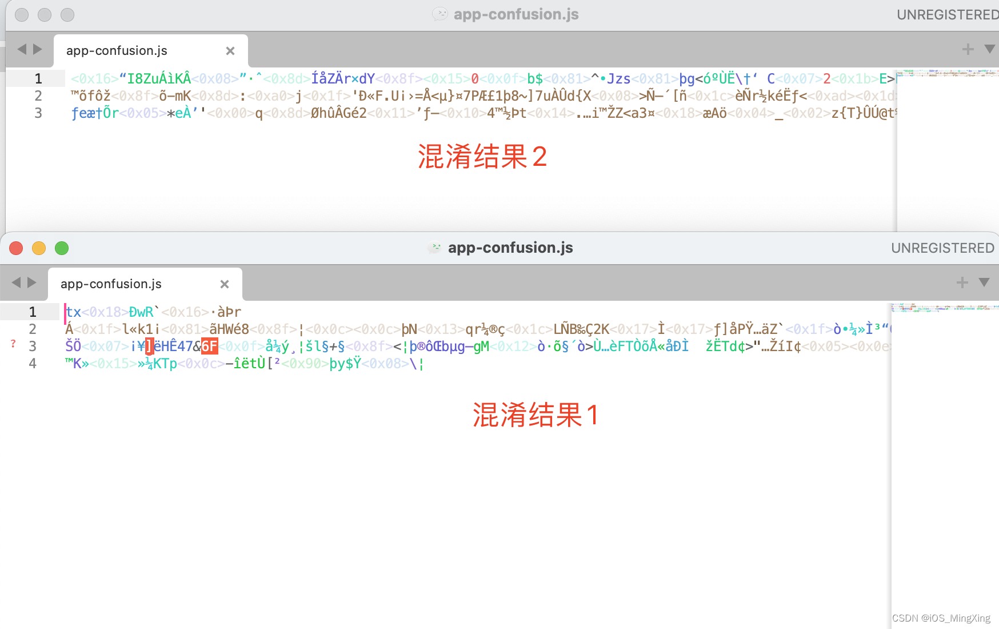This screenshot has width=999, height=629.
Task: Click the front window minimap
Action: coord(945,308)
